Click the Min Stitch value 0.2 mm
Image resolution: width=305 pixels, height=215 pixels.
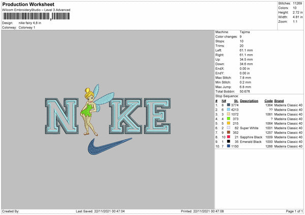(x=246, y=82)
